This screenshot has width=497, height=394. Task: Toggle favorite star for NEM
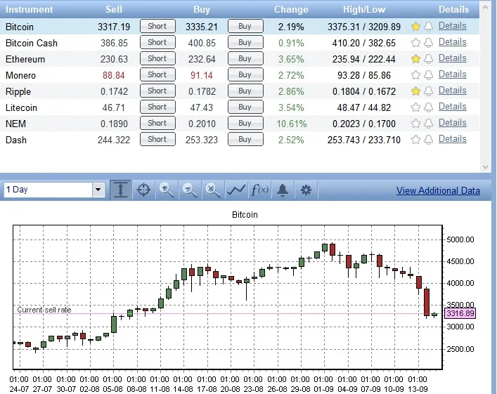coord(415,124)
